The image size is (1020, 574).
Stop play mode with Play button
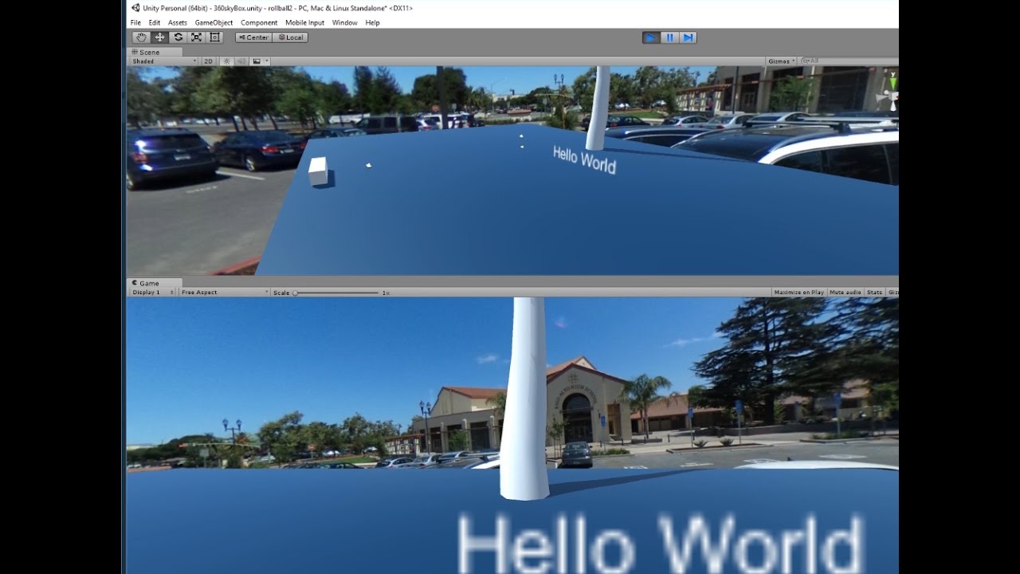(x=651, y=37)
